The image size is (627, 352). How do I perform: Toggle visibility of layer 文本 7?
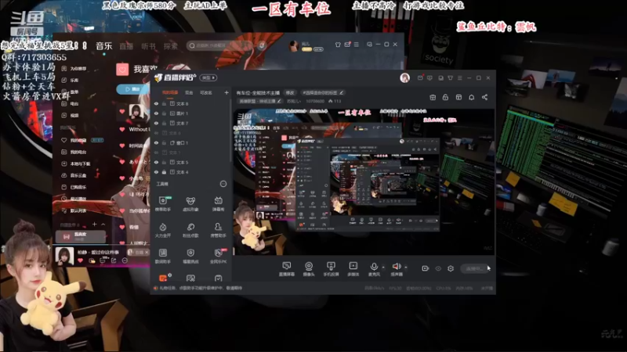(156, 123)
